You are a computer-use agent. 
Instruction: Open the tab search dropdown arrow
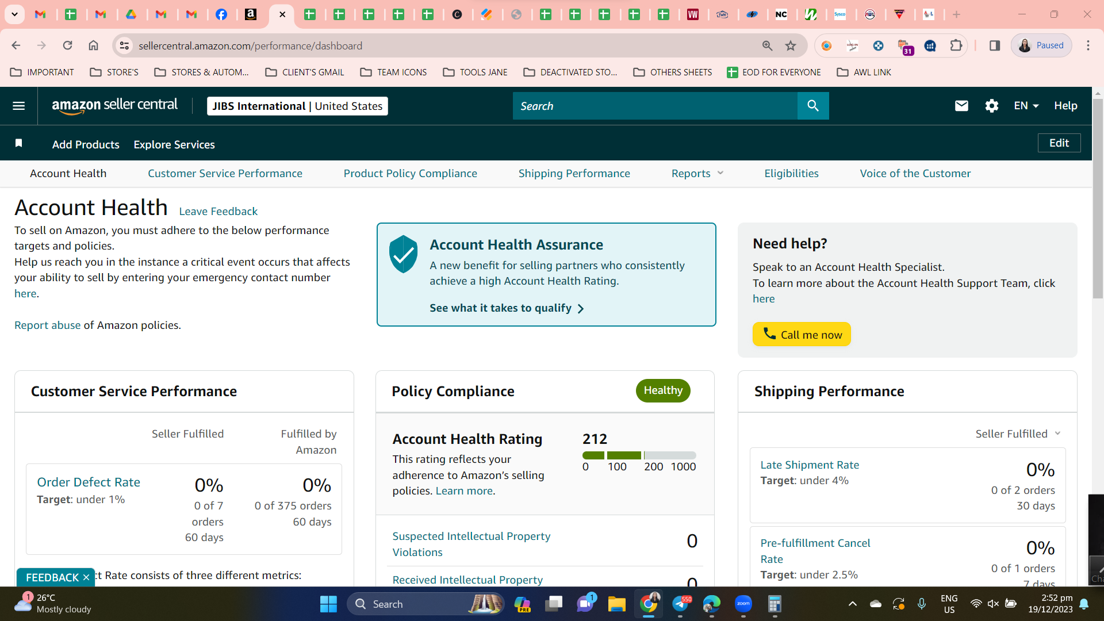14,14
